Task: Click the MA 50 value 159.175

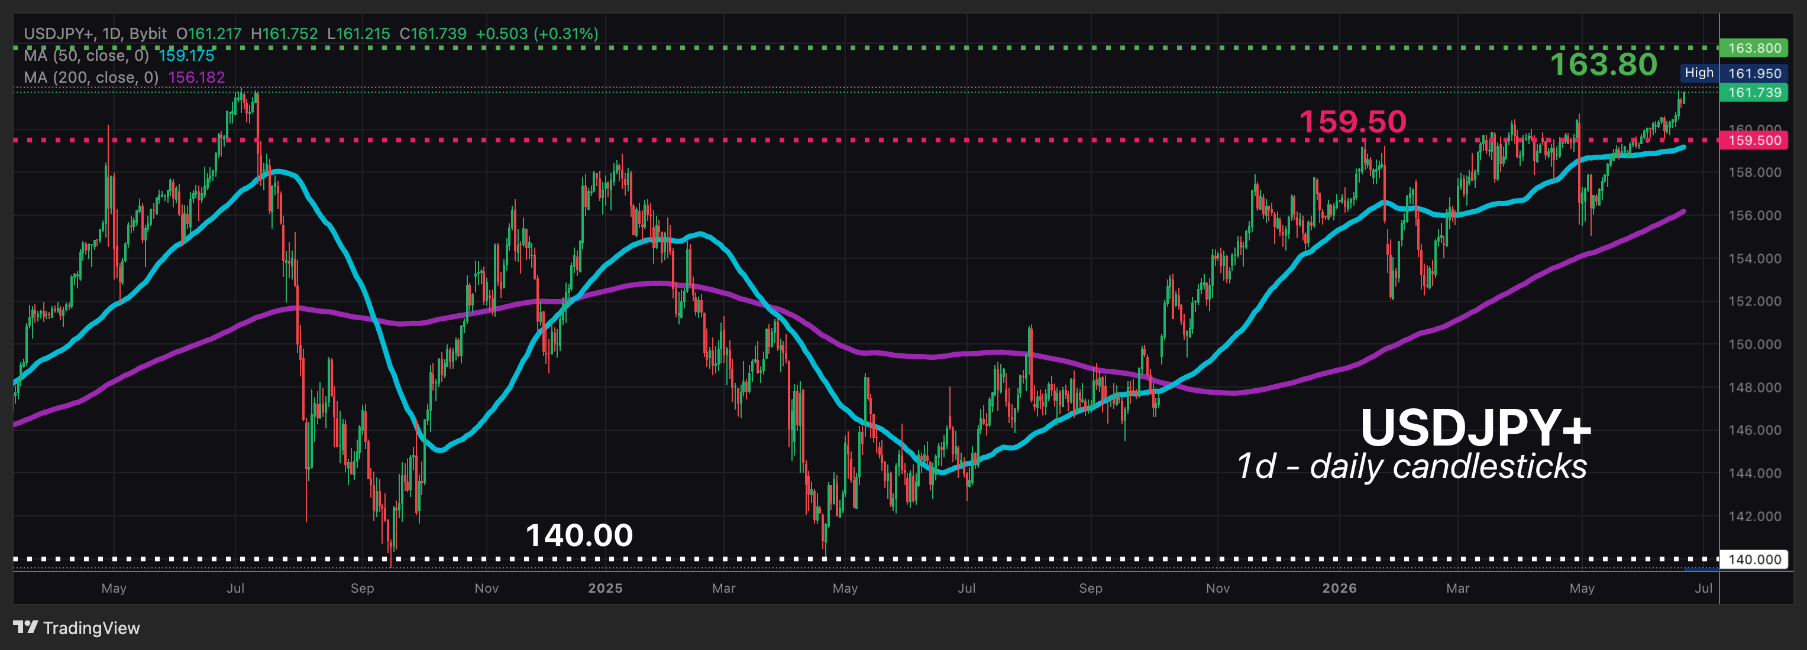Action: coord(186,56)
